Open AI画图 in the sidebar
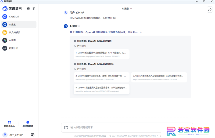Viewport: 215px width, 138px height. (x=19, y=40)
